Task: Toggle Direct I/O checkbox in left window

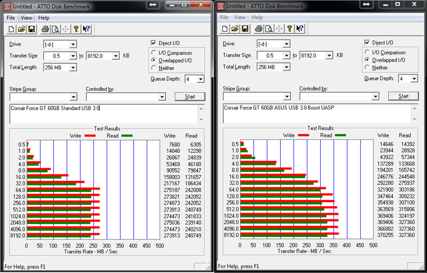Action: point(153,43)
